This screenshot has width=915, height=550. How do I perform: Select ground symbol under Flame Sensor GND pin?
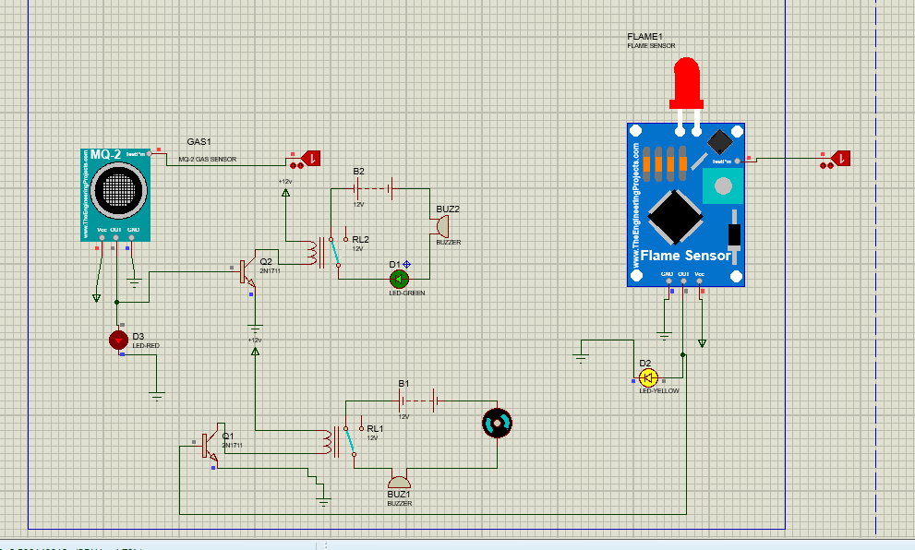pos(664,335)
